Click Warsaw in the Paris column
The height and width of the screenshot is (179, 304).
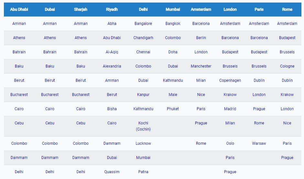point(259,143)
